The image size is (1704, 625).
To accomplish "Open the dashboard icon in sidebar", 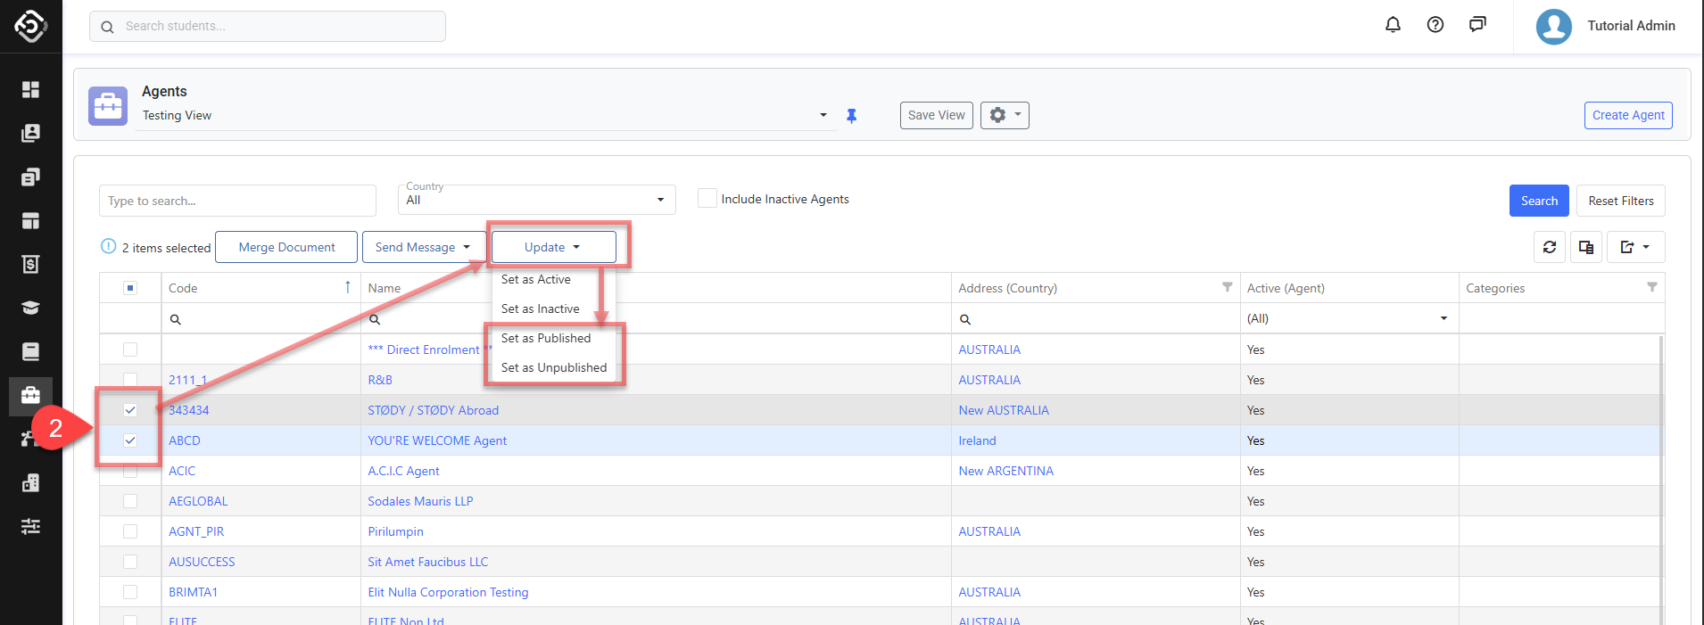I will point(30,89).
